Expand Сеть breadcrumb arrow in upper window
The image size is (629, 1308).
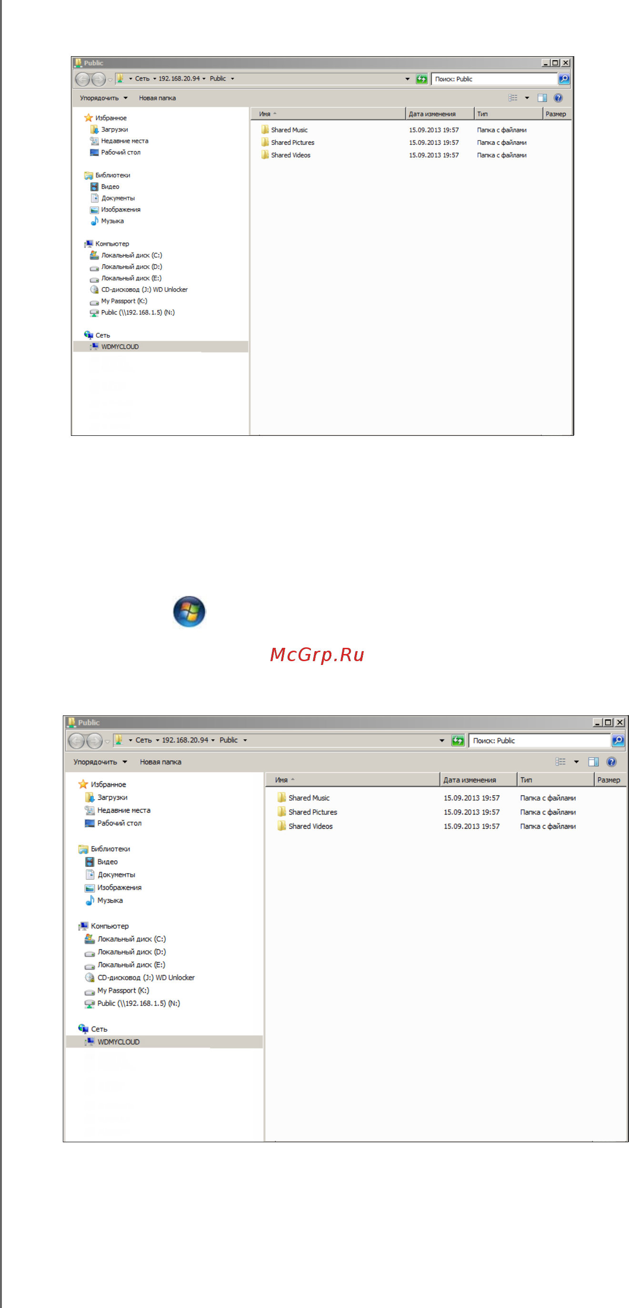[155, 79]
